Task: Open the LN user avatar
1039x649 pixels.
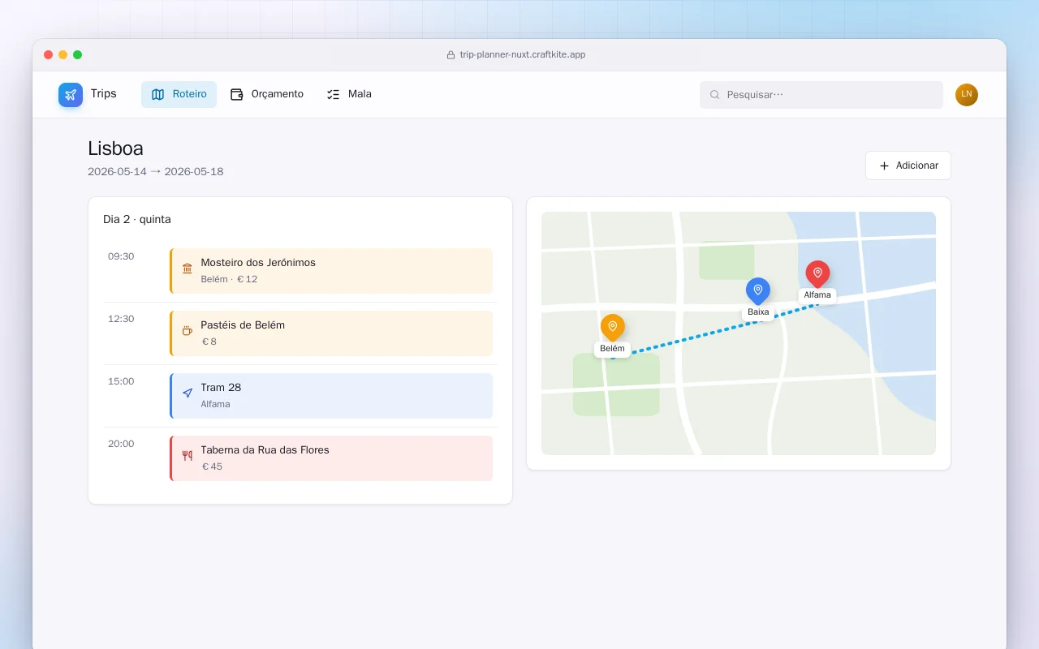Action: 967,95
